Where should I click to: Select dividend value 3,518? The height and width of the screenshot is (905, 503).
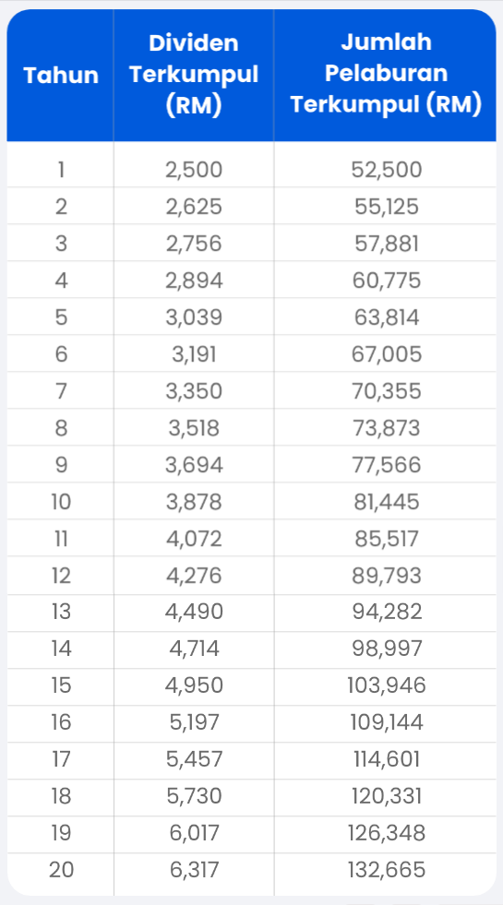pos(194,428)
